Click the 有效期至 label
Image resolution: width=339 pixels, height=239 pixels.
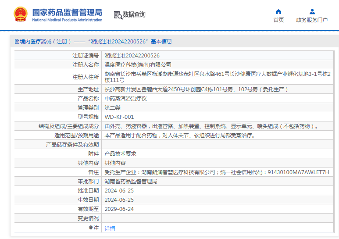88,209
